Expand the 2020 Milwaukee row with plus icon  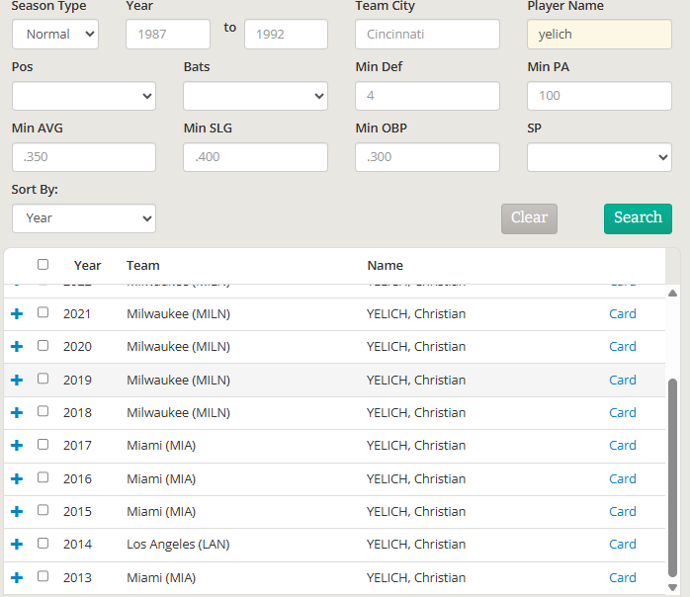pos(17,346)
